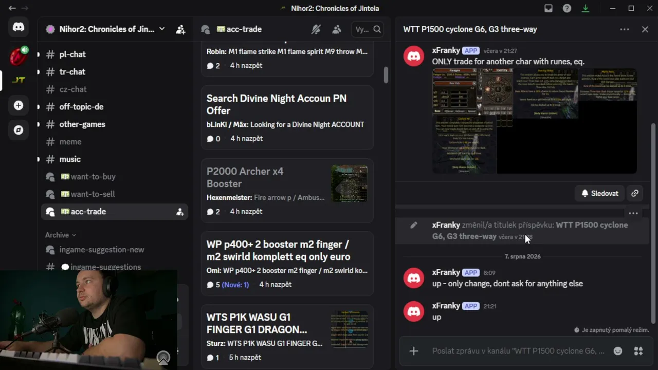This screenshot has height=370, width=658.
Task: Open xFranky username on the 8:09 message
Action: [x=446, y=272]
